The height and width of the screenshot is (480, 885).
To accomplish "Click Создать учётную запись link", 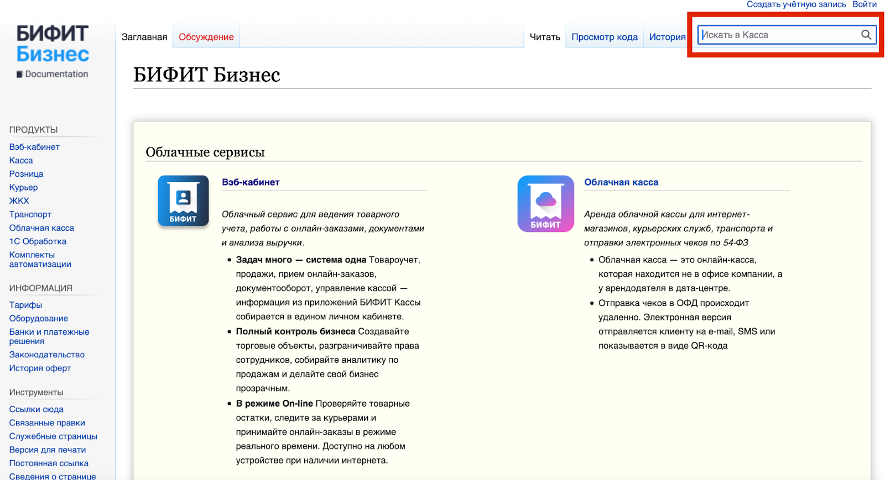I will [796, 4].
